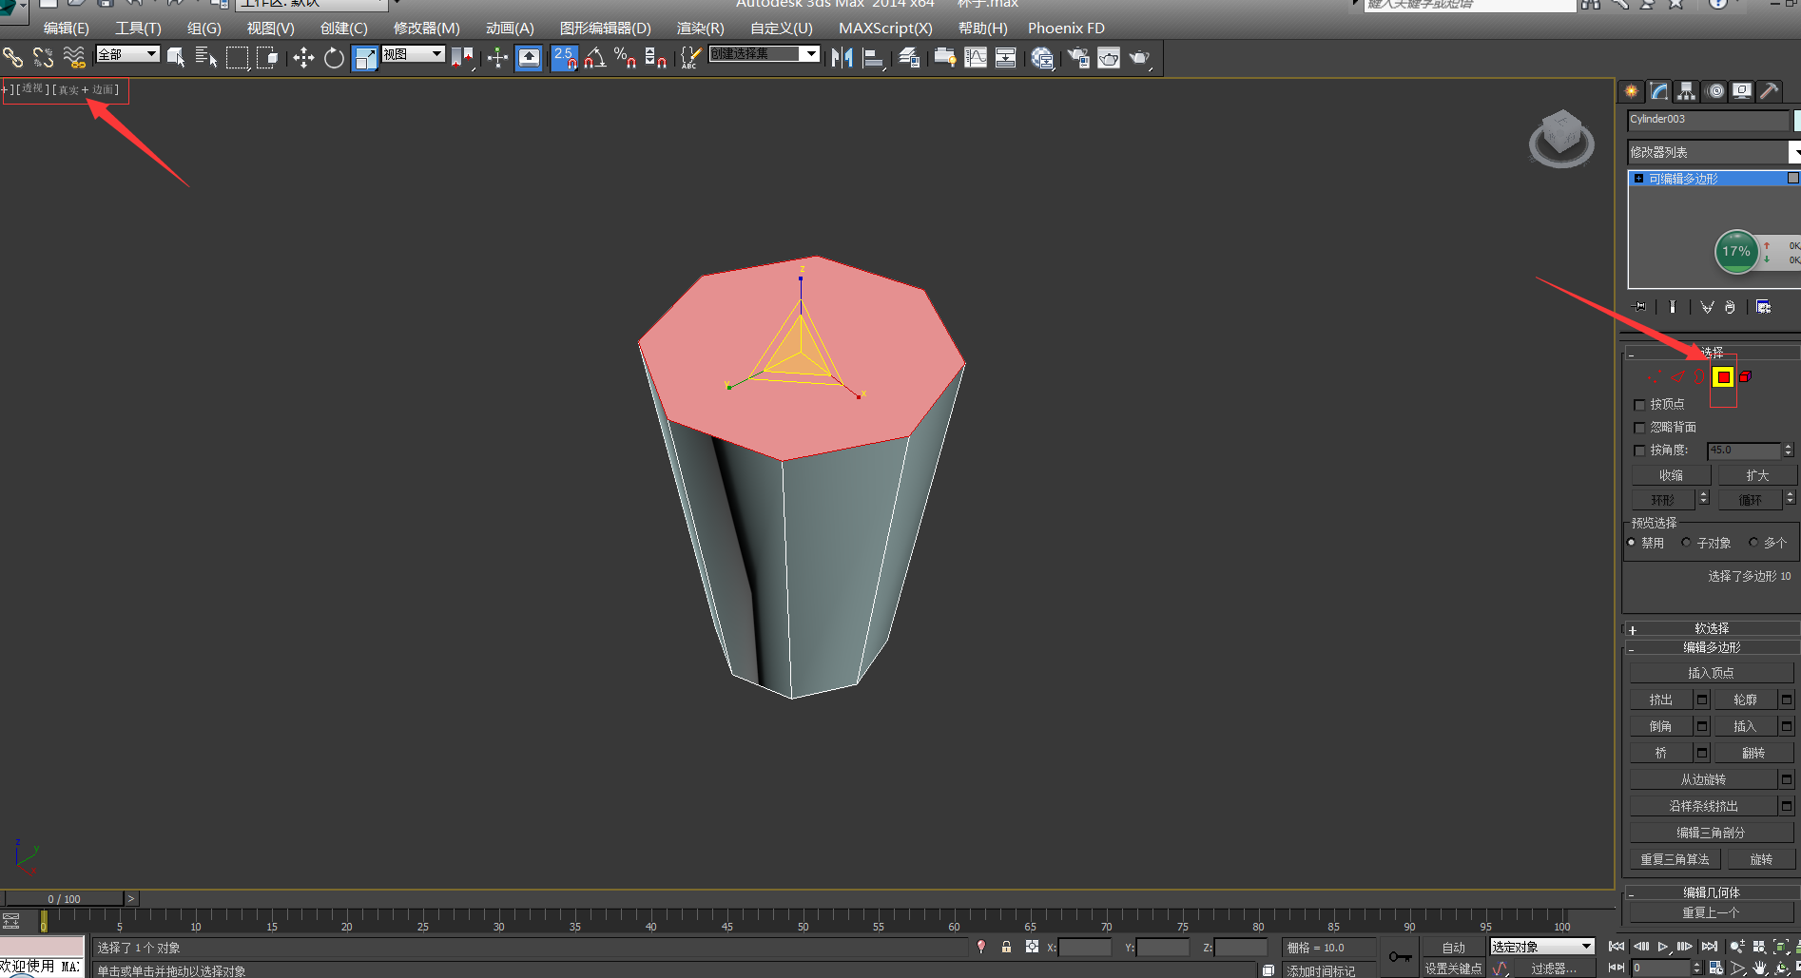The image size is (1801, 978).
Task: Click the Render Production teapot
Action: pyautogui.click(x=1139, y=58)
